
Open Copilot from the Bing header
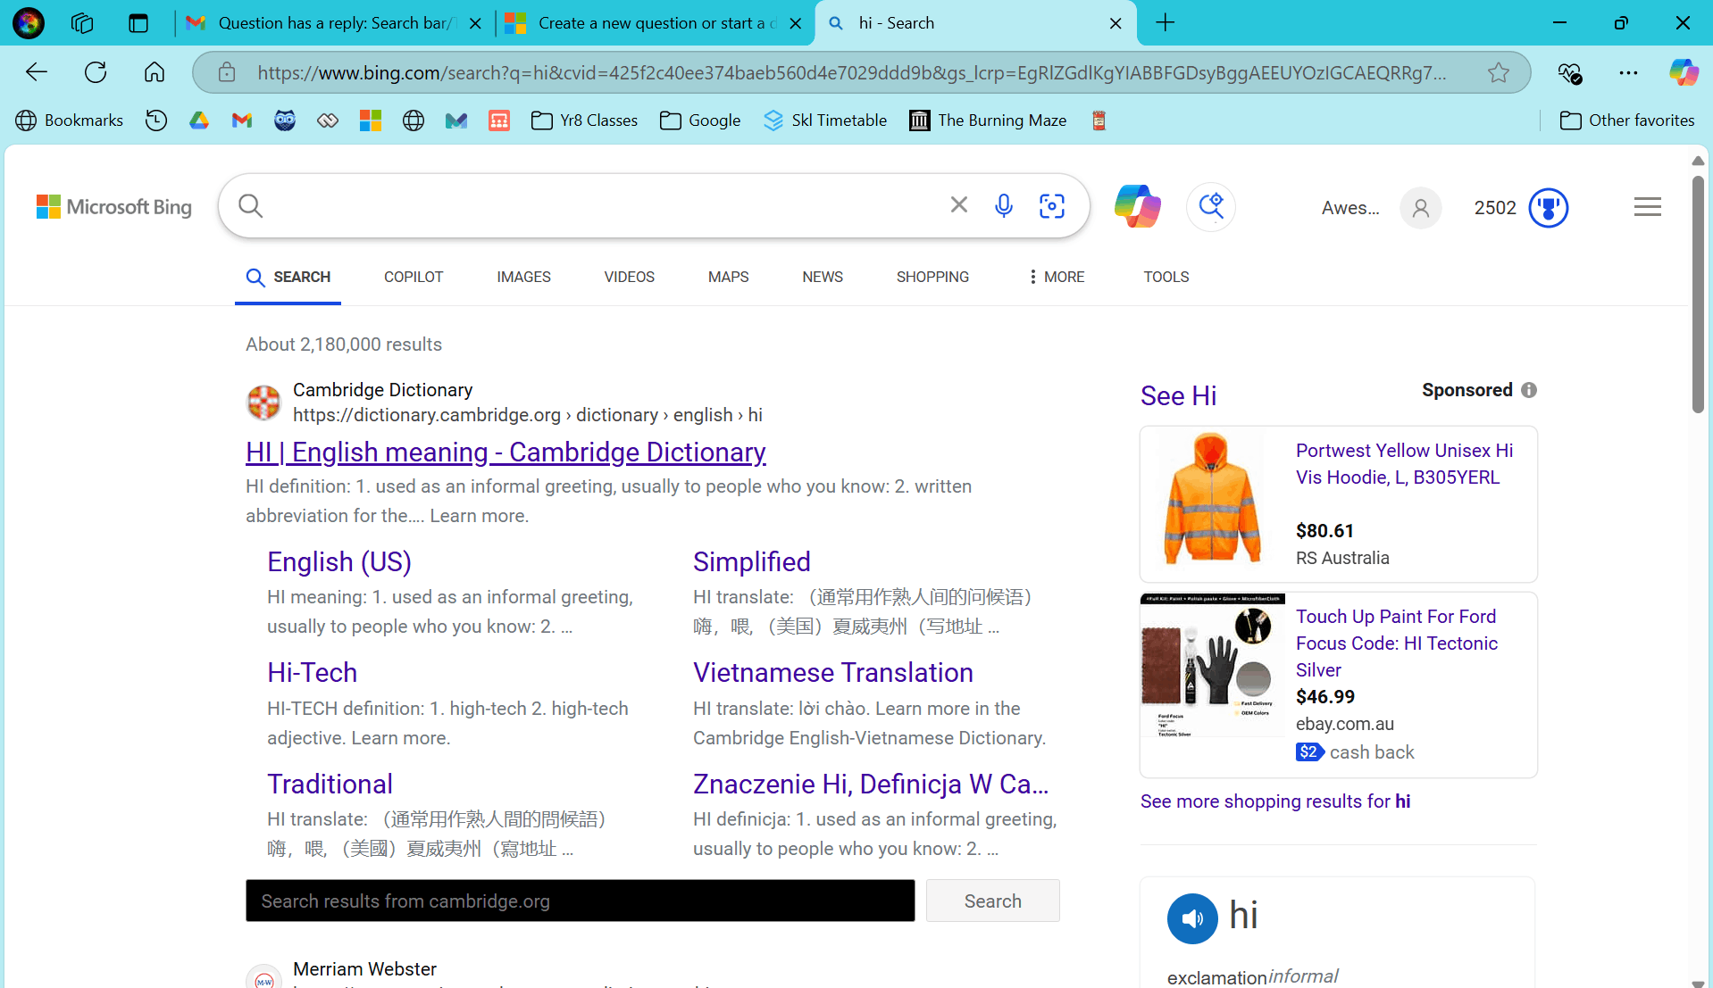1138,206
